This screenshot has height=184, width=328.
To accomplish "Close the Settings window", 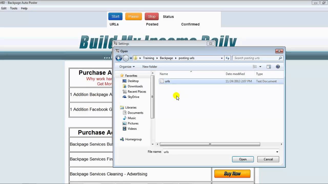I will [211, 43].
